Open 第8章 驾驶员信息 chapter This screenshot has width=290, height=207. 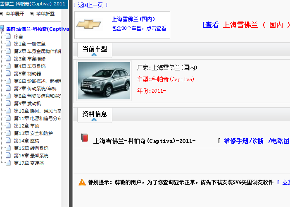coord(38,96)
